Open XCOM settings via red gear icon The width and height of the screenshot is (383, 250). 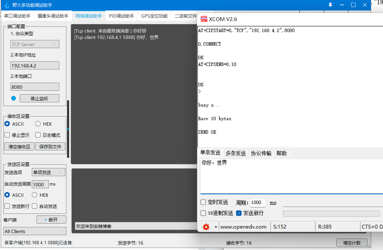206,227
